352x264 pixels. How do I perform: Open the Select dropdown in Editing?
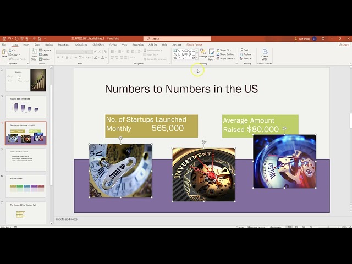[x=246, y=59]
